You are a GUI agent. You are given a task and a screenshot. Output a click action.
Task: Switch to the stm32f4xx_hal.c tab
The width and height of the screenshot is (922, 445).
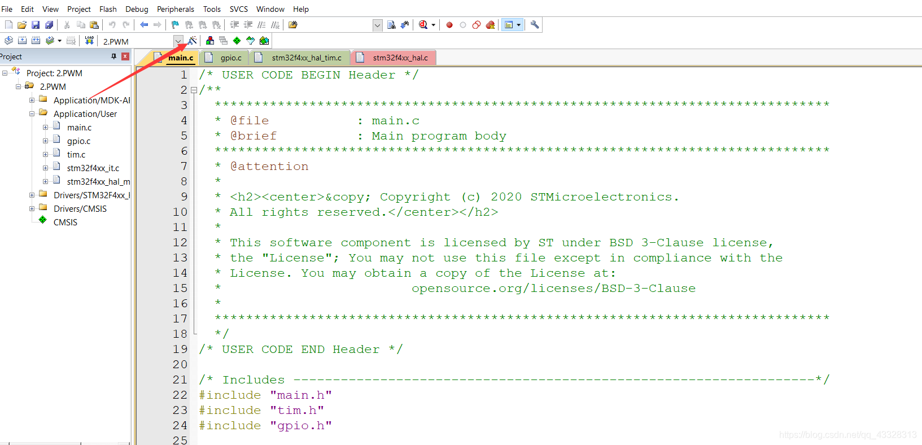[x=394, y=58]
